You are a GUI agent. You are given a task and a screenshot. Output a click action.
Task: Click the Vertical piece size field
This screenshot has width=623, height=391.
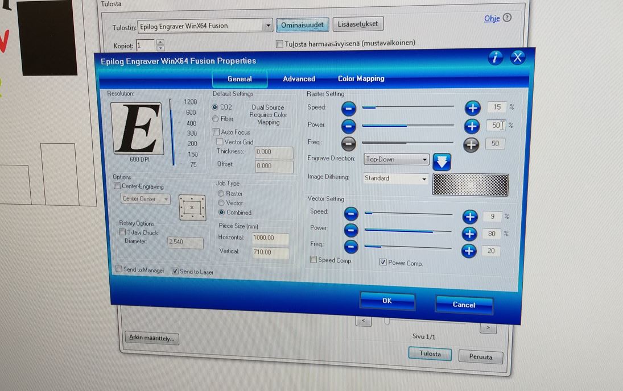tap(270, 252)
